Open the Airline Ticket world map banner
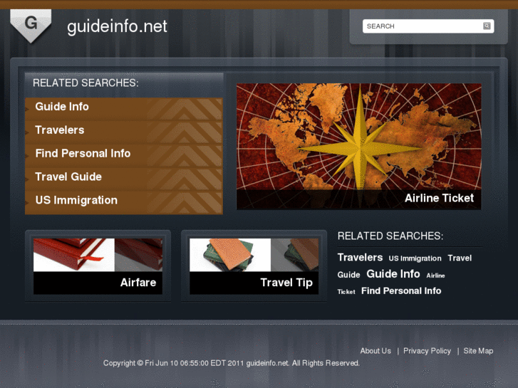The height and width of the screenshot is (388, 518). click(359, 146)
